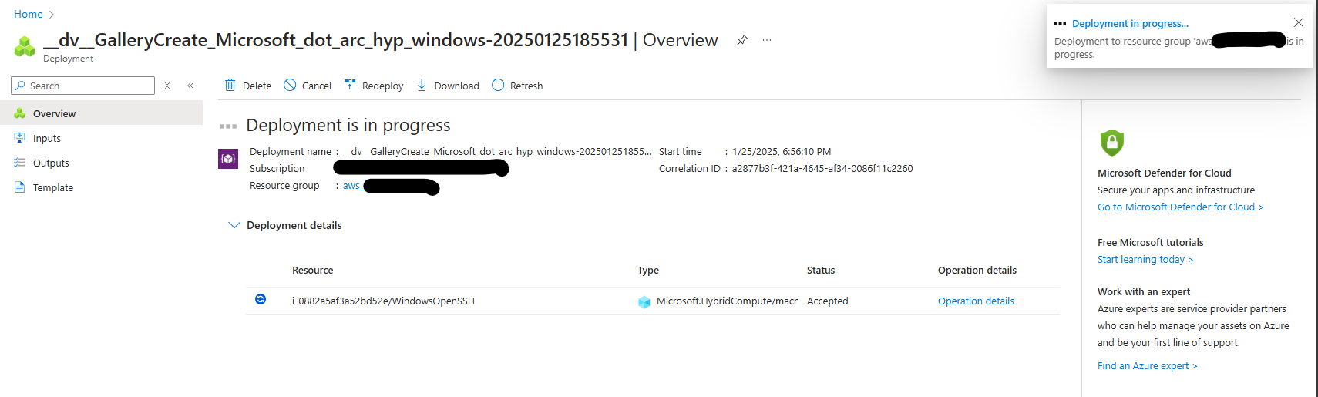Select Overview in the sidebar

(54, 114)
